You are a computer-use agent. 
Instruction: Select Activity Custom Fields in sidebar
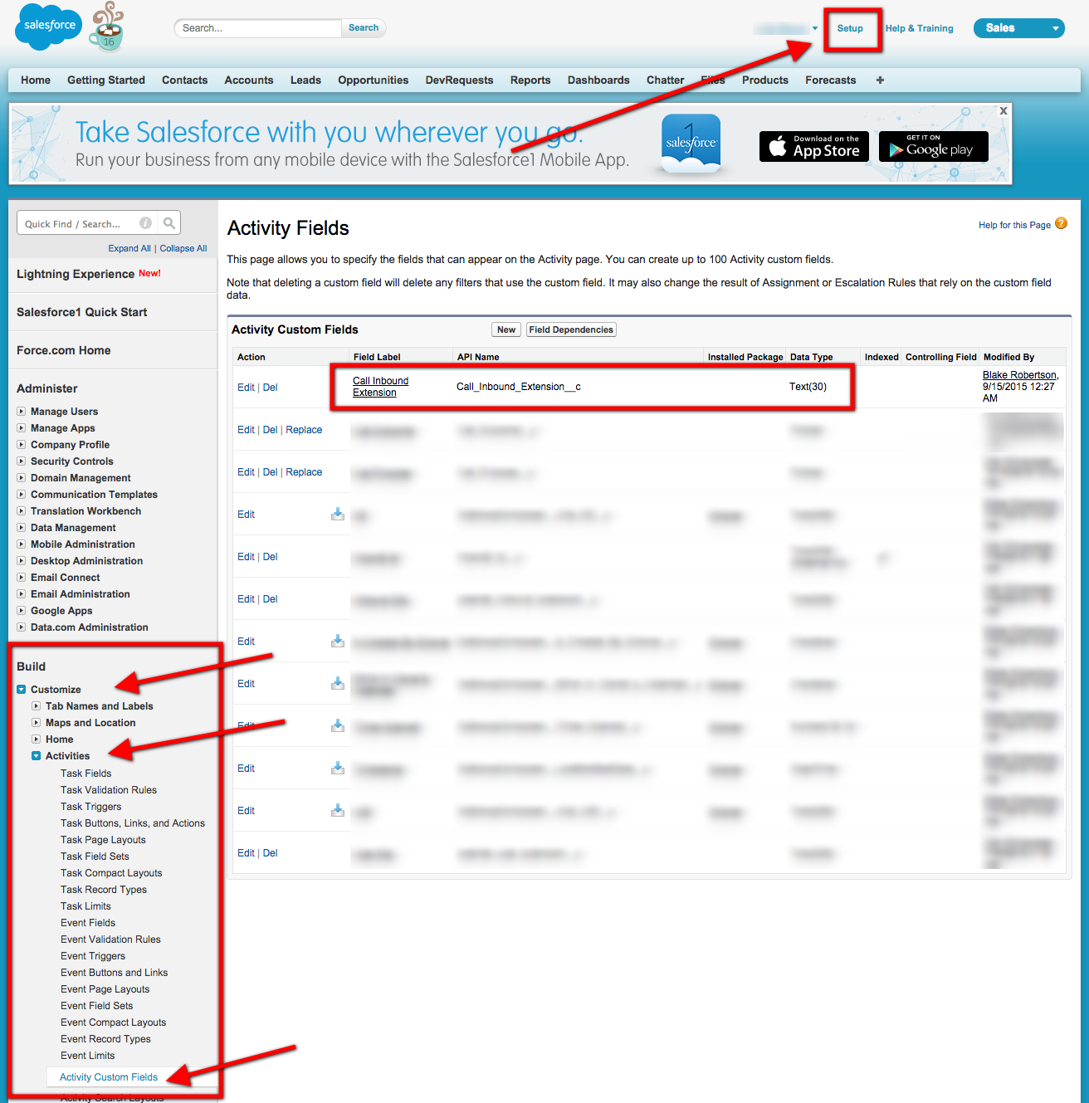pos(109,1077)
